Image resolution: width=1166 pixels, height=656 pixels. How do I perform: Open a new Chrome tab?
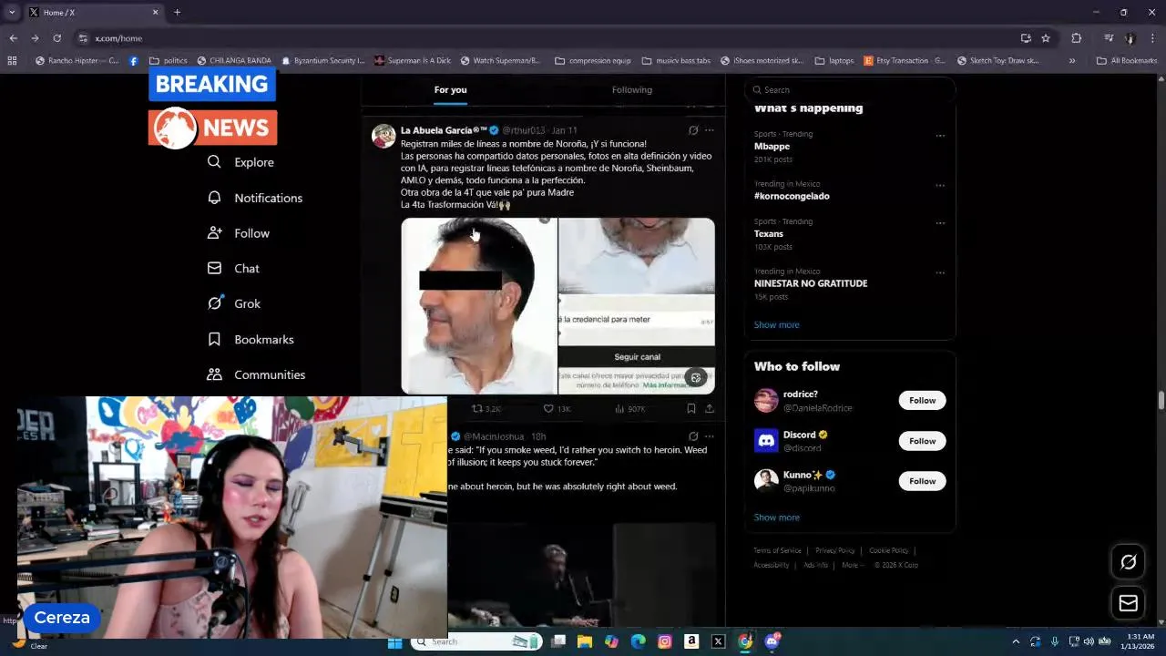tap(177, 12)
